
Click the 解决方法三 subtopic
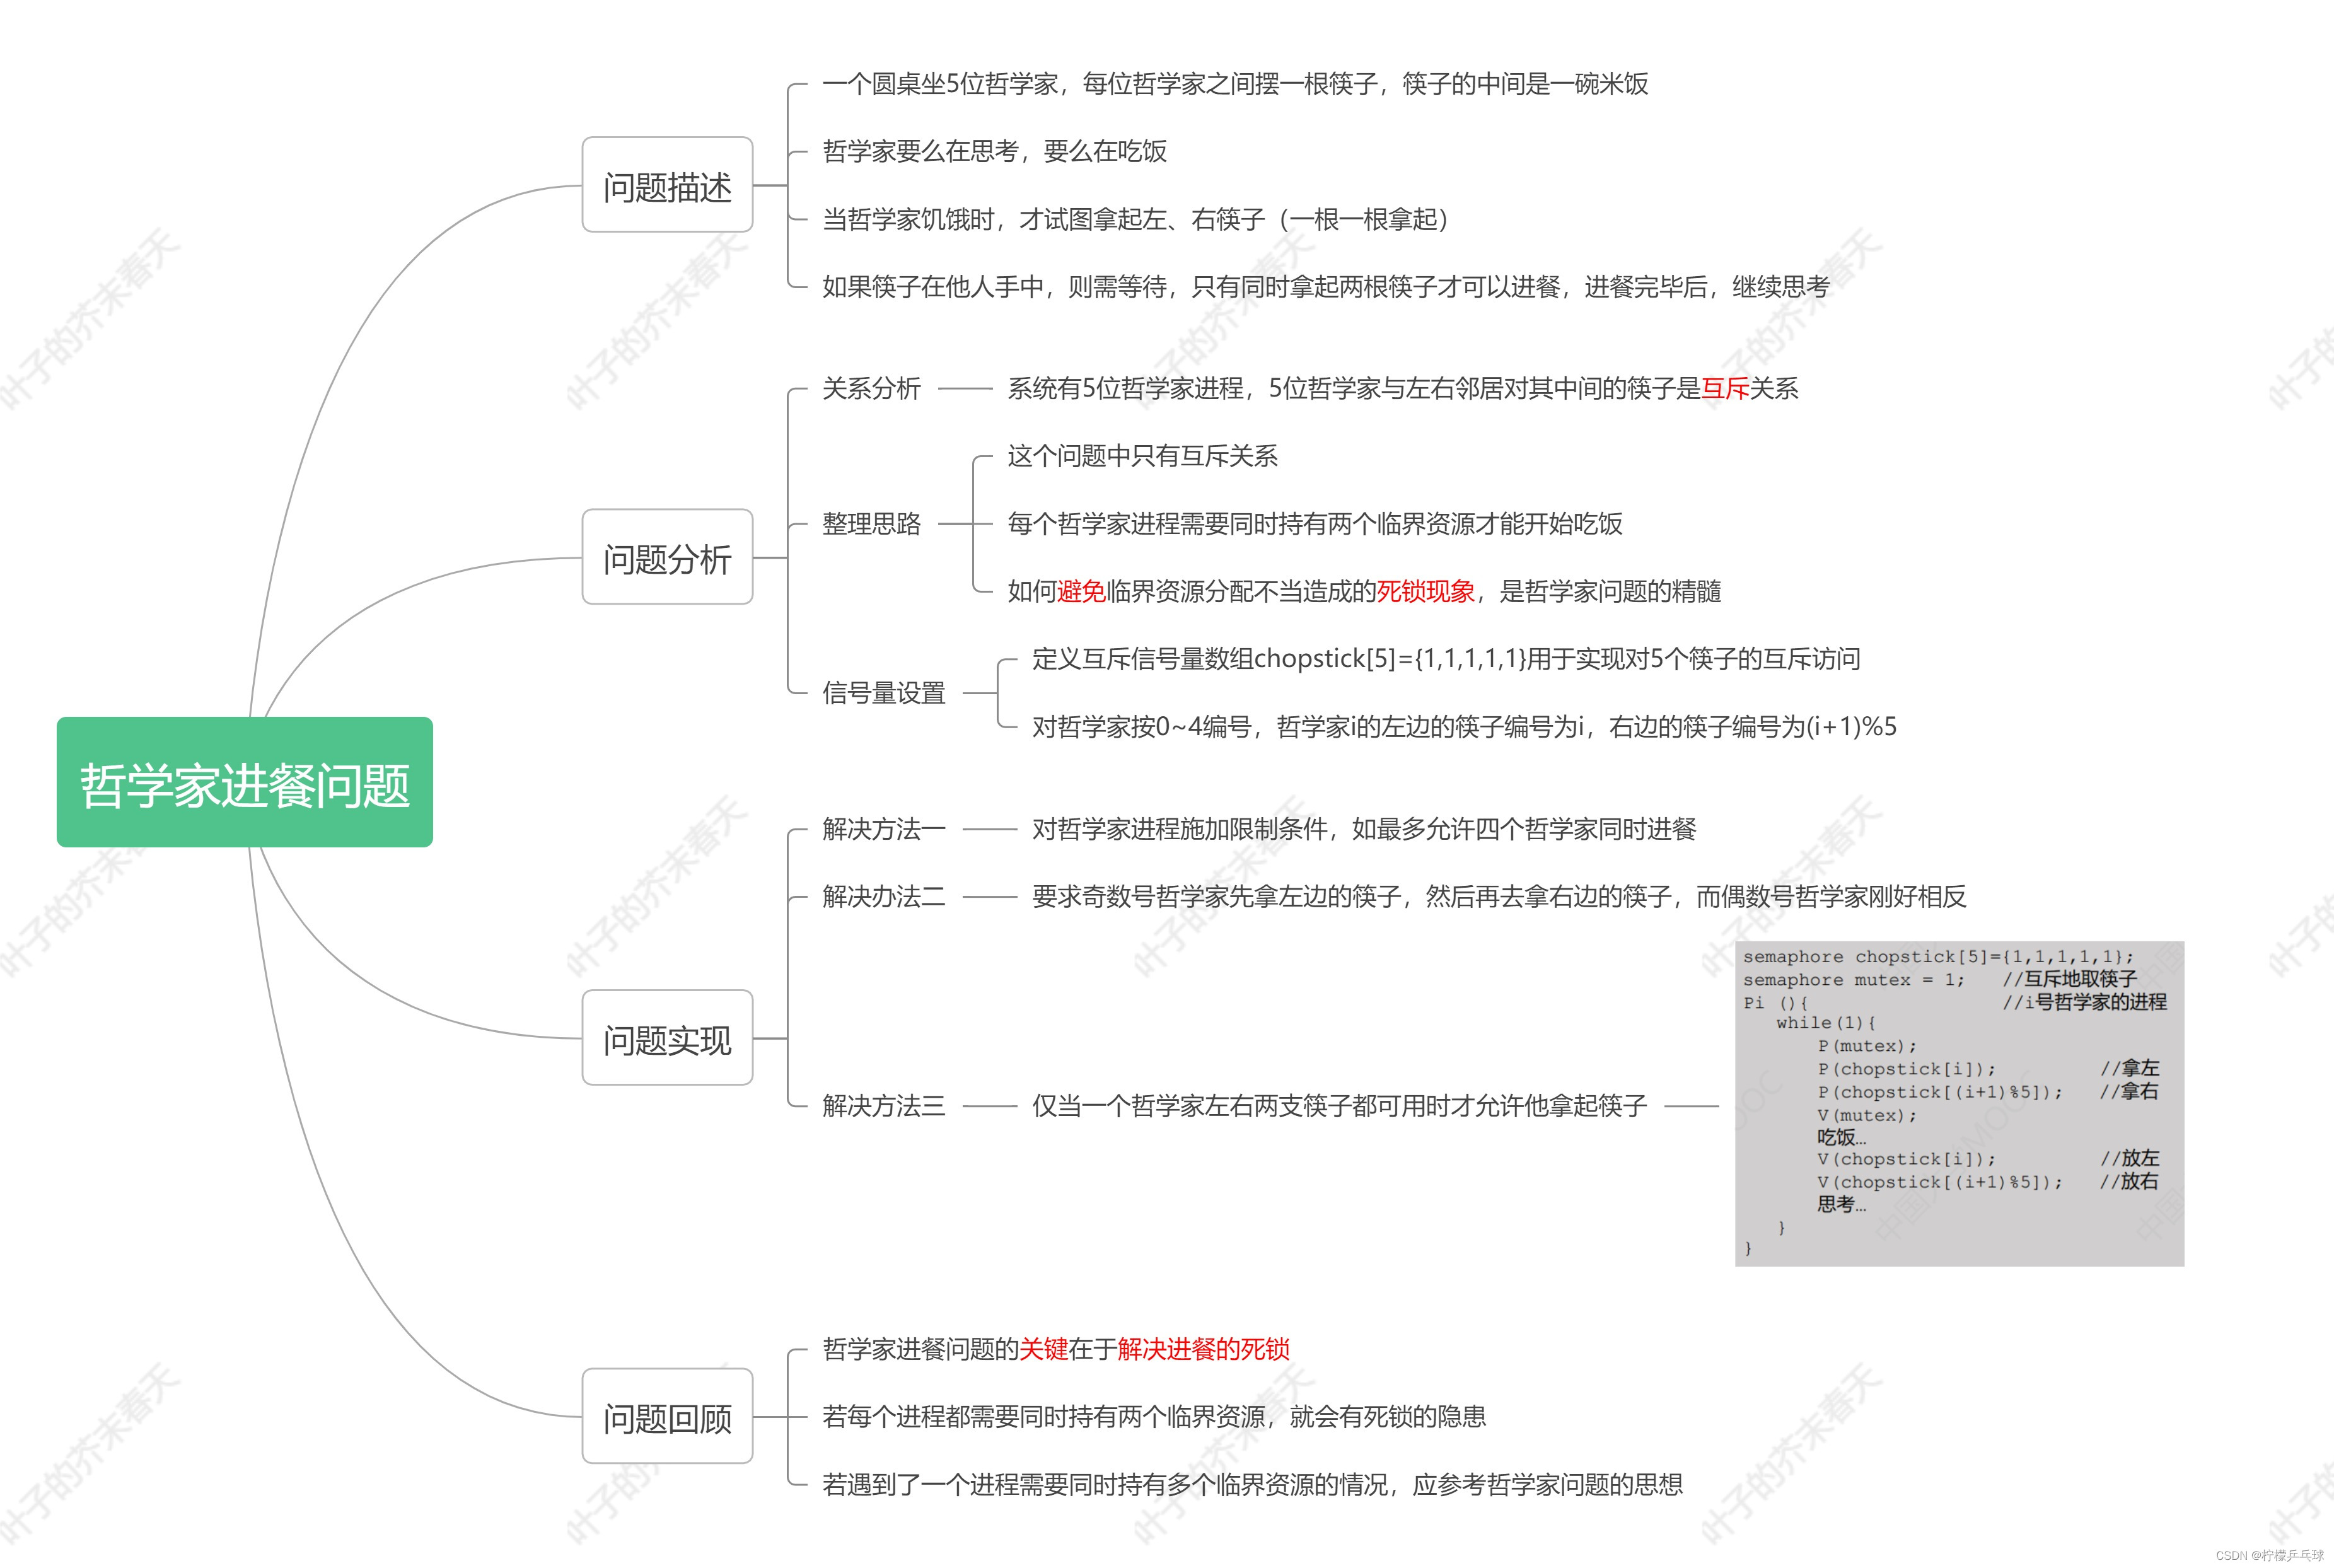point(884,1106)
